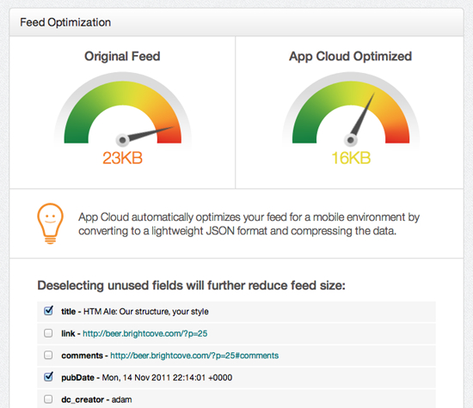Click the 23KB size readout
The height and width of the screenshot is (408, 473).
click(x=122, y=158)
